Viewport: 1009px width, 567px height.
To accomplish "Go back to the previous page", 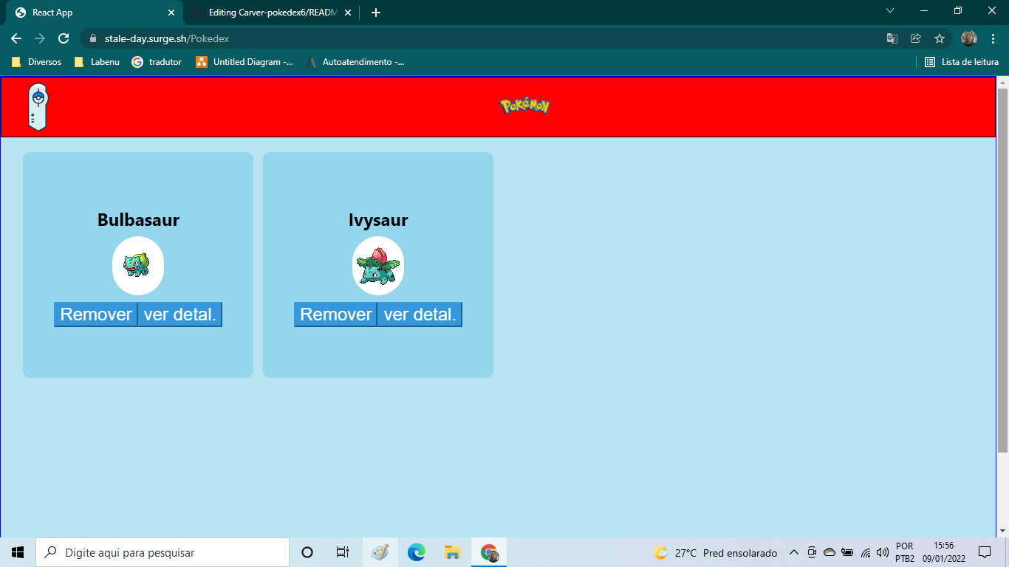I will (16, 38).
